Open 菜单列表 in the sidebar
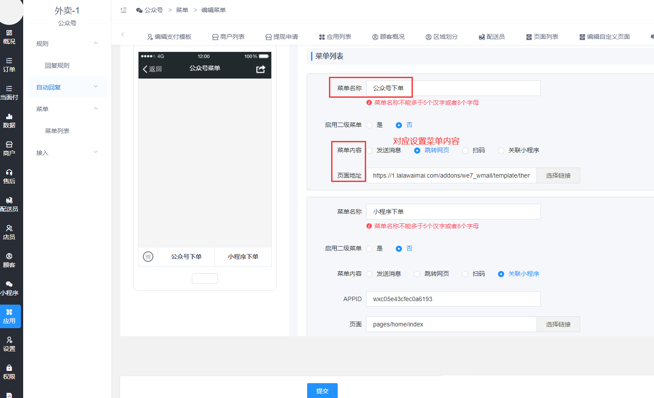The height and width of the screenshot is (398, 654). tap(57, 131)
